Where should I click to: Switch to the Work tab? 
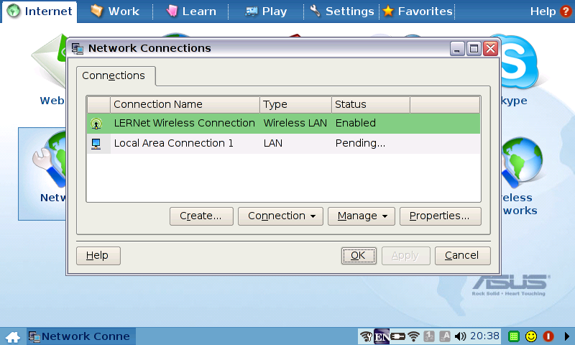116,11
